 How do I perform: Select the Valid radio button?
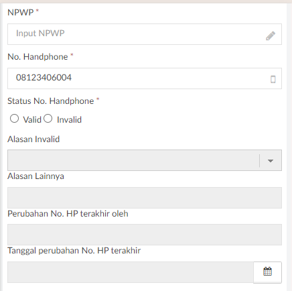(14, 119)
